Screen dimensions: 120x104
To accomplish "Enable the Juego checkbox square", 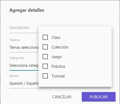I will [45, 57].
